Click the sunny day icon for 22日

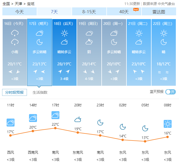[164, 33]
